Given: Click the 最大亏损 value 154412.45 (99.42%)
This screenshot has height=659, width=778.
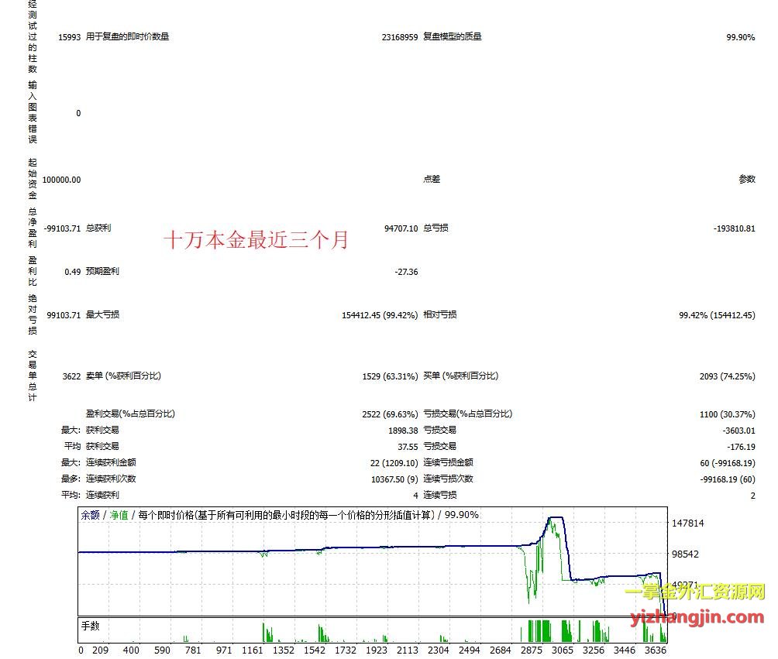Looking at the screenshot, I should pyautogui.click(x=380, y=315).
